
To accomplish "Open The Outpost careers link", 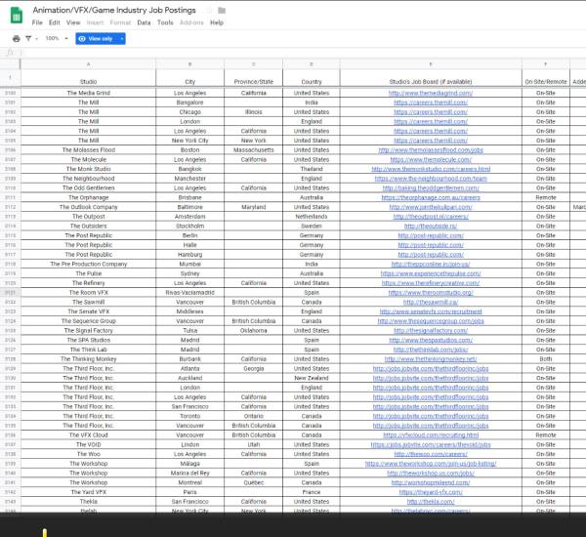I will (x=431, y=217).
